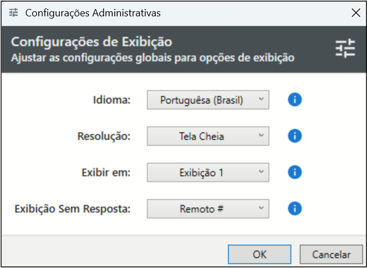This screenshot has width=367, height=268.
Task: Click the Configurações Administrativas window title
Action: 93,12
